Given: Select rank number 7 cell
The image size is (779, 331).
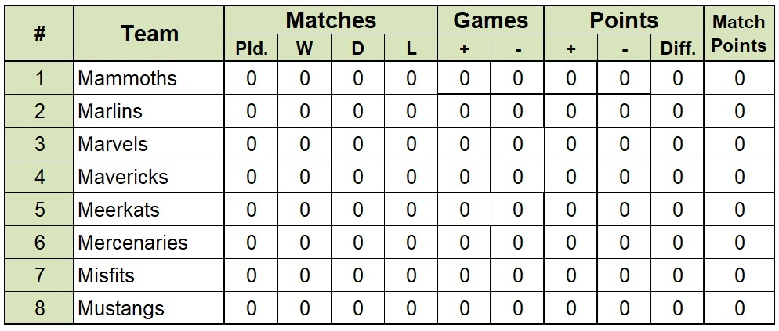Looking at the screenshot, I should [x=40, y=275].
